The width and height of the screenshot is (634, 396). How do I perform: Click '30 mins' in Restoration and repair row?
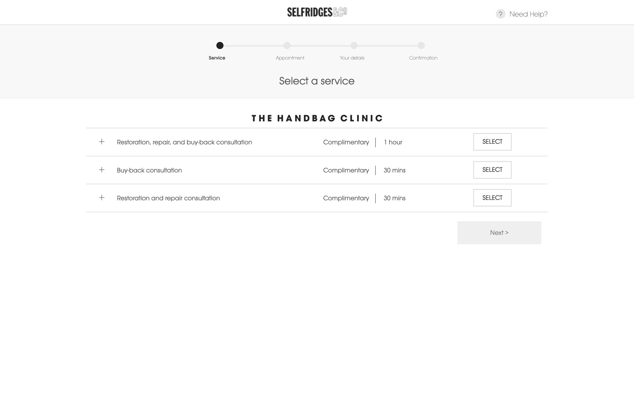[x=395, y=198]
